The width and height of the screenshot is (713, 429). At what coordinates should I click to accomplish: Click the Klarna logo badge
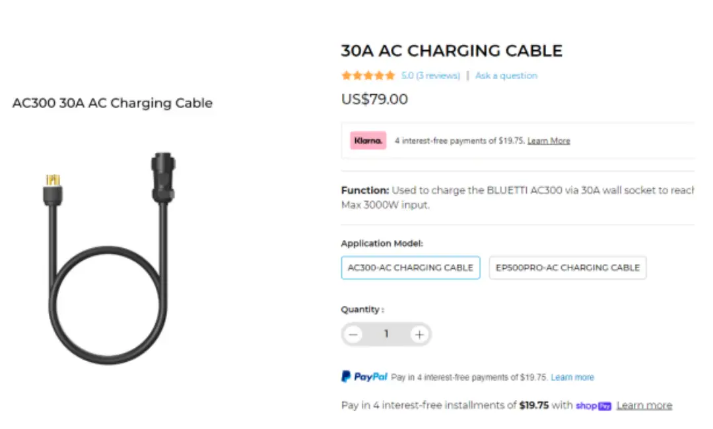click(368, 140)
